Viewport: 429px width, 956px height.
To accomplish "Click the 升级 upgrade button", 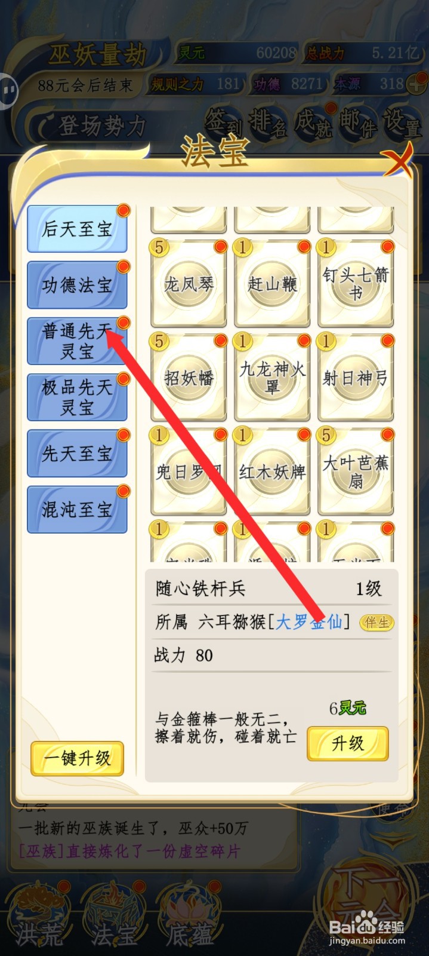I will pyautogui.click(x=348, y=743).
